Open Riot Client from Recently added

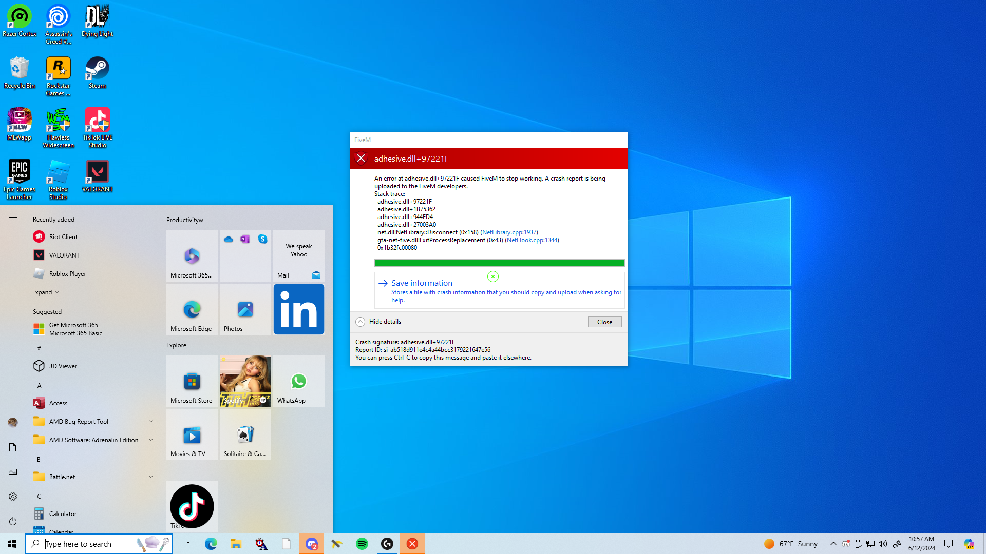tap(63, 237)
